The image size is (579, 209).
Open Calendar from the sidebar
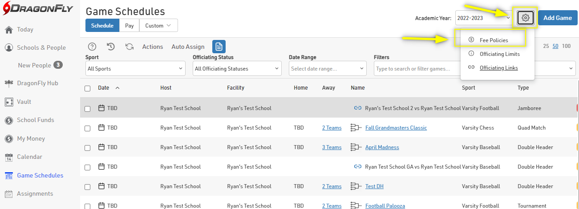point(29,157)
